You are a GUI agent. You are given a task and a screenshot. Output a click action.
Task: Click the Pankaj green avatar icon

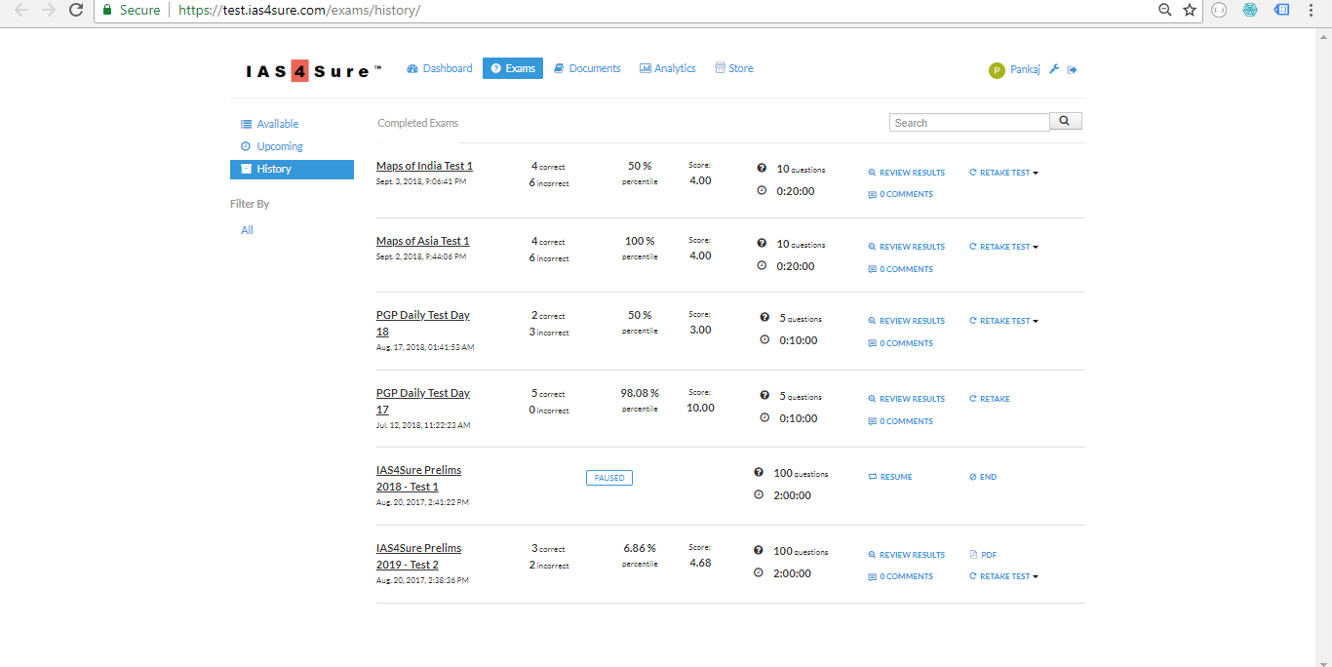(x=997, y=70)
